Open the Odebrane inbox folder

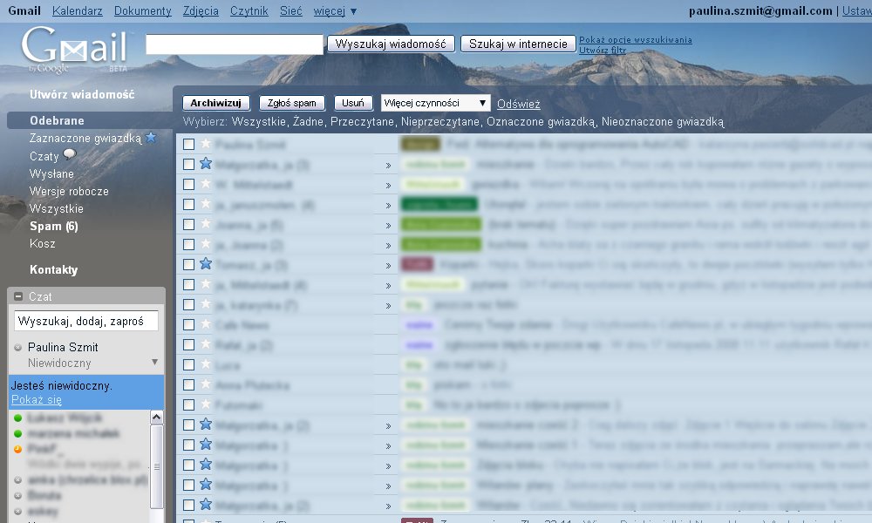(58, 120)
